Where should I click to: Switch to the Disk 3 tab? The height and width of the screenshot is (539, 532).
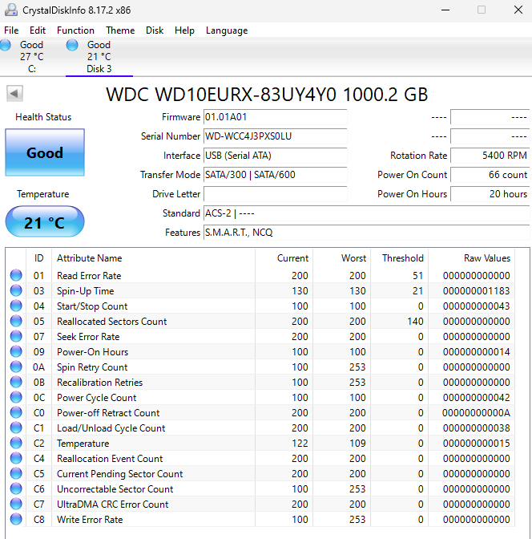tap(99, 57)
